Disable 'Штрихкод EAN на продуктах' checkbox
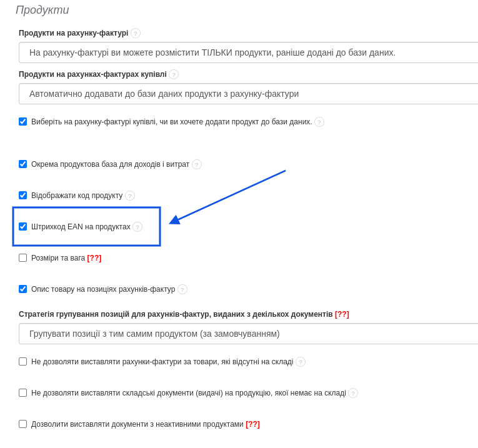 click(23, 227)
